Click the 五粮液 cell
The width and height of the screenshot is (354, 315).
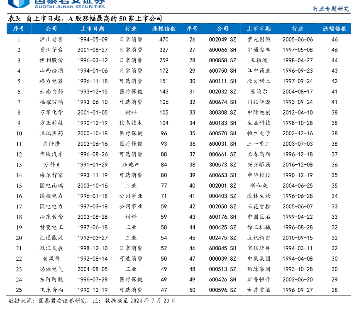pos(259,60)
